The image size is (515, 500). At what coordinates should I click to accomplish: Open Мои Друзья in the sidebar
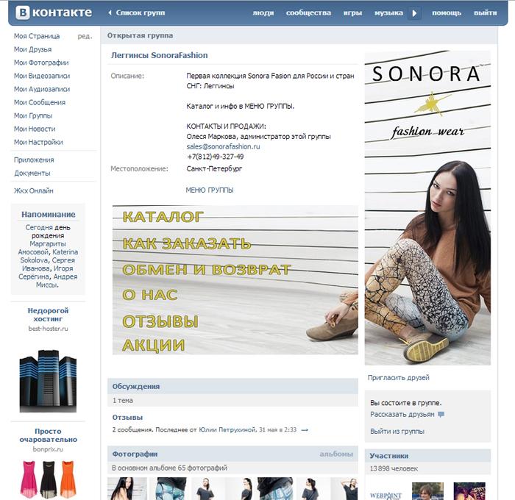click(33, 49)
